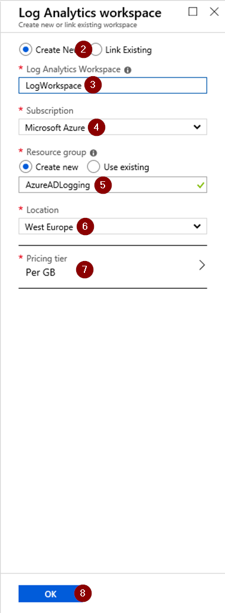Click the AzureADLogging resource group field
The width and height of the screenshot is (225, 613).
click(x=113, y=185)
